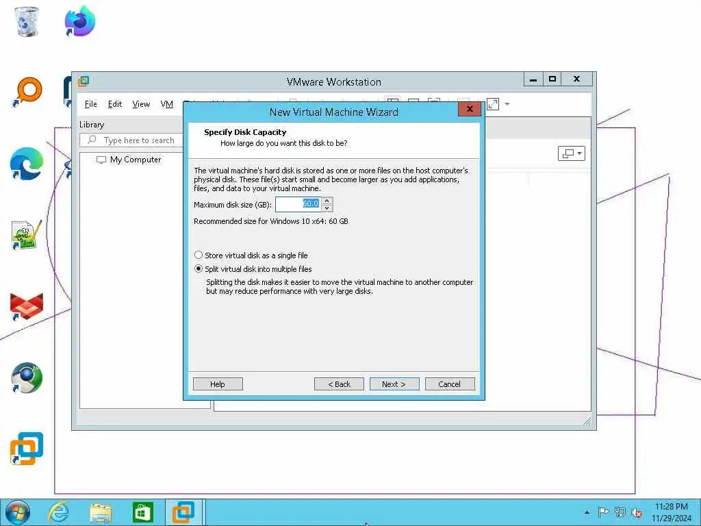Image resolution: width=701 pixels, height=526 pixels.
Task: Click the network tray icon
Action: point(620,512)
